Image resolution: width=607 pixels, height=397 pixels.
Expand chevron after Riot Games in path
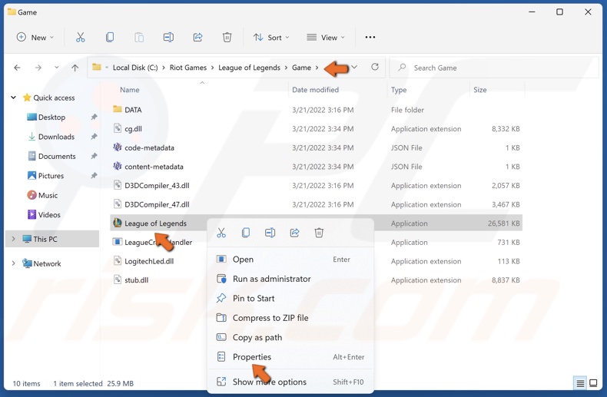(213, 68)
